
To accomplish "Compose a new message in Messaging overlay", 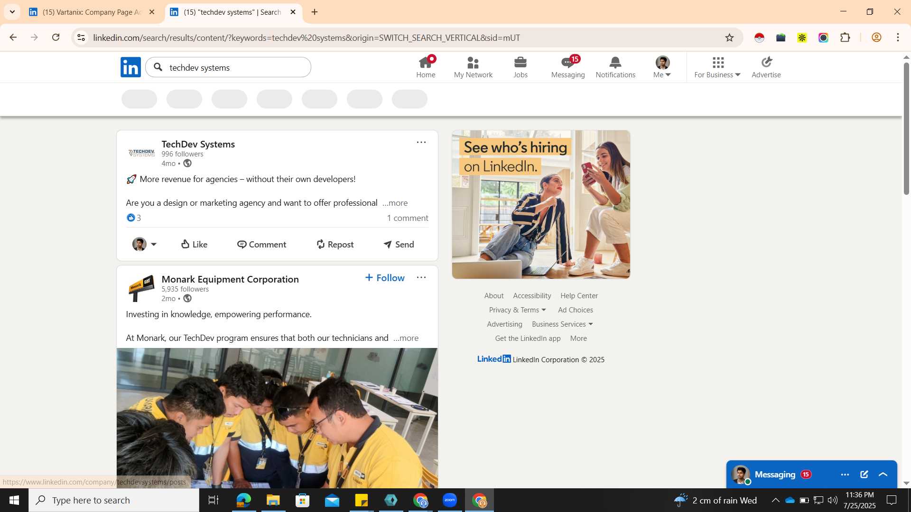I will [x=864, y=475].
